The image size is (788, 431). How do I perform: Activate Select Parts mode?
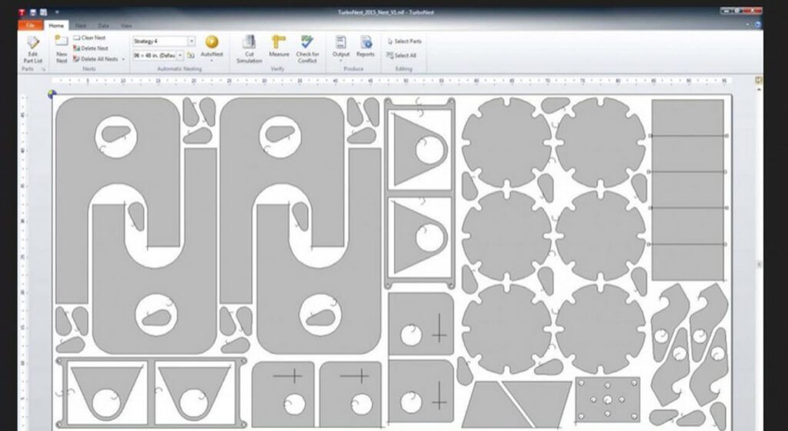pos(404,42)
